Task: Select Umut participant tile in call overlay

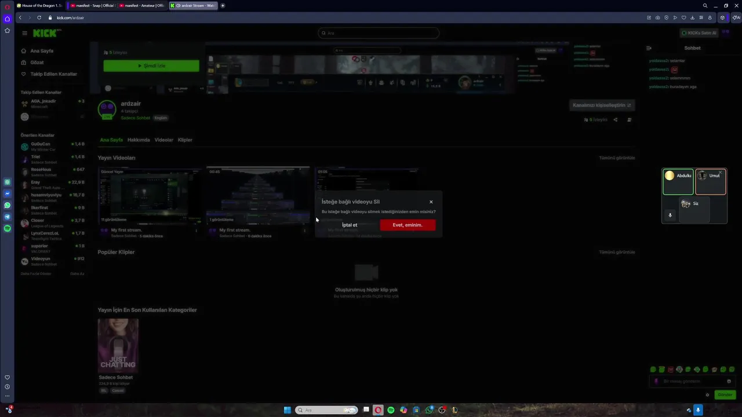Action: 711,182
